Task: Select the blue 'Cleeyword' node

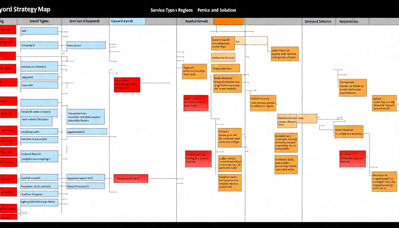Action: (x=39, y=45)
